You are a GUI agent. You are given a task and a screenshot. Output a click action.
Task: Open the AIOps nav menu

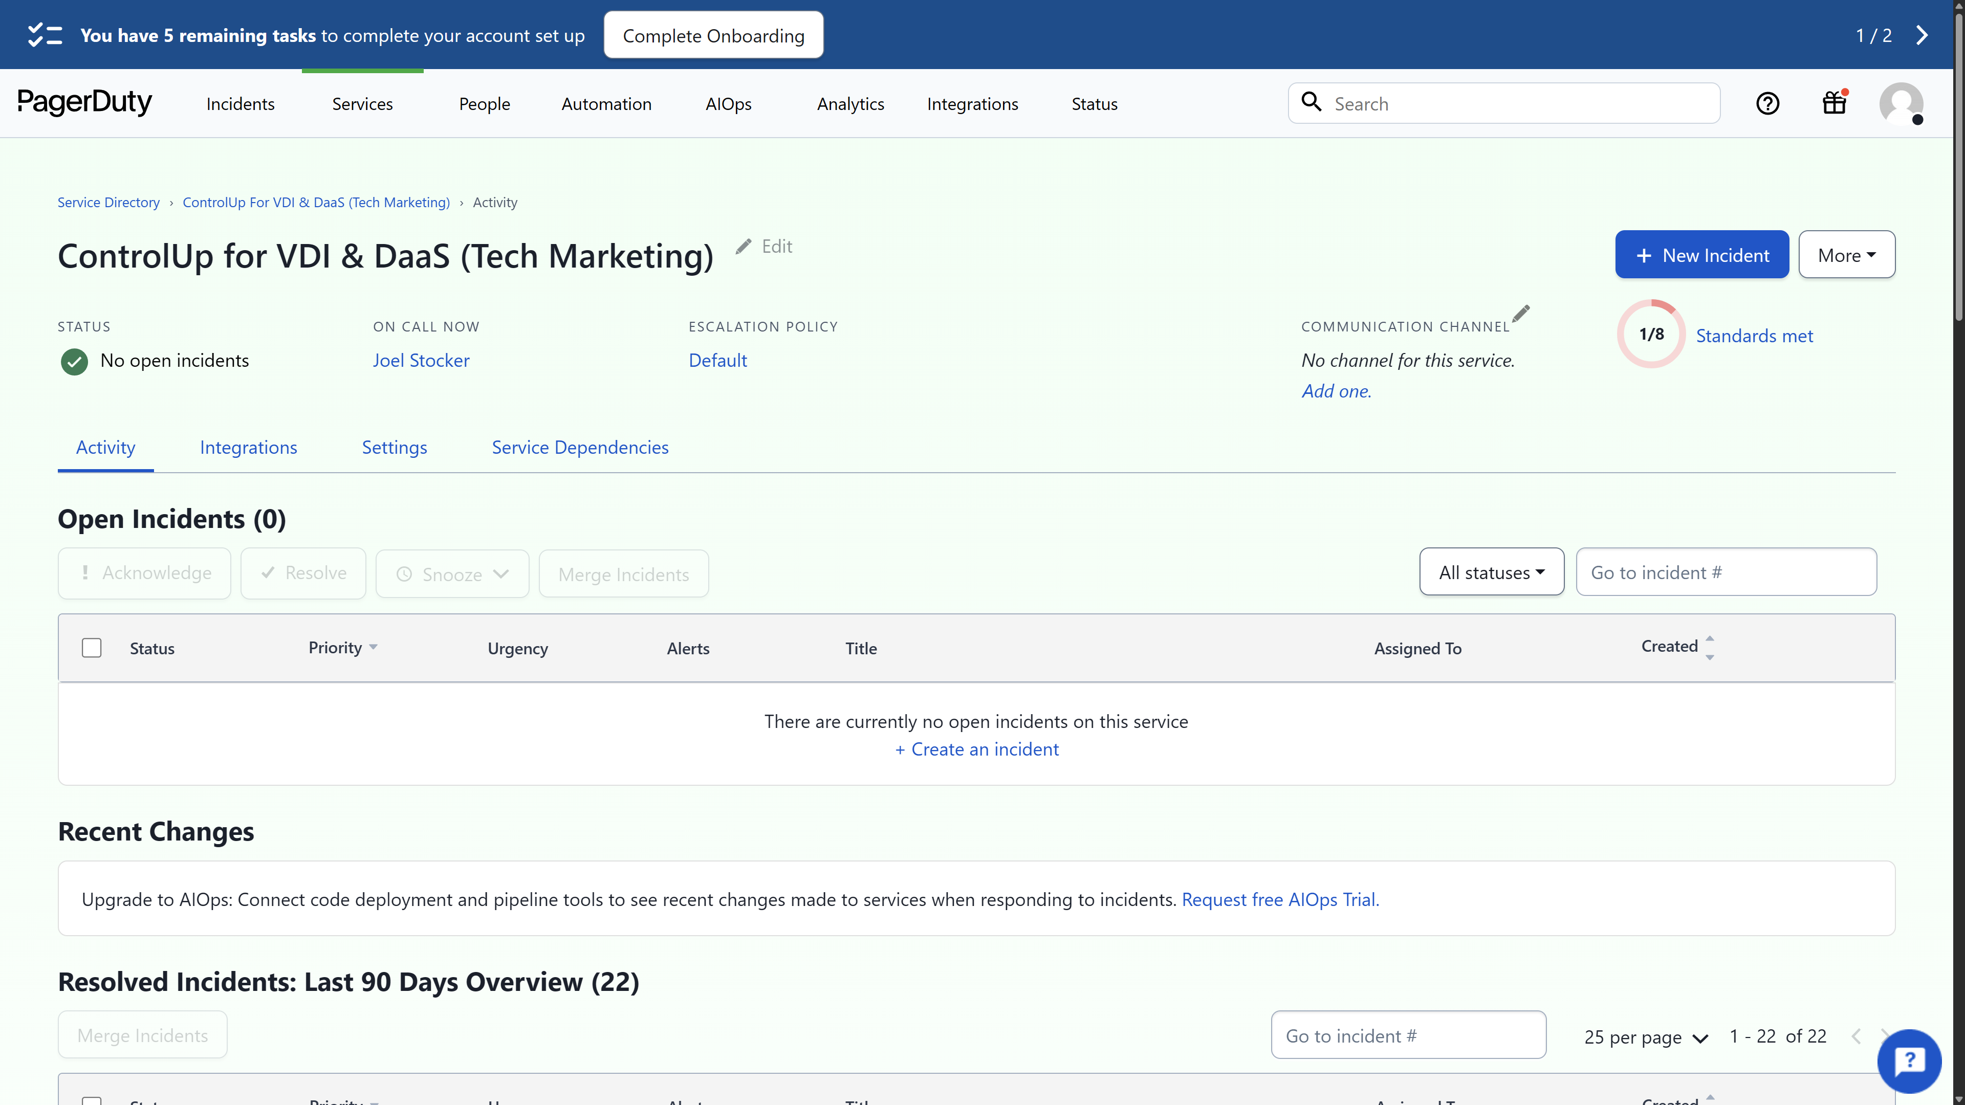point(729,104)
